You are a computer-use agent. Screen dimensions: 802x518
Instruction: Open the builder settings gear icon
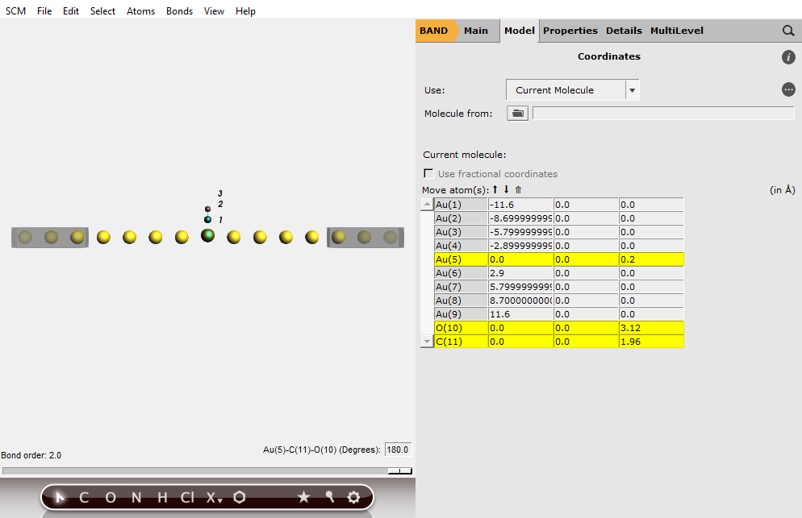tap(353, 497)
